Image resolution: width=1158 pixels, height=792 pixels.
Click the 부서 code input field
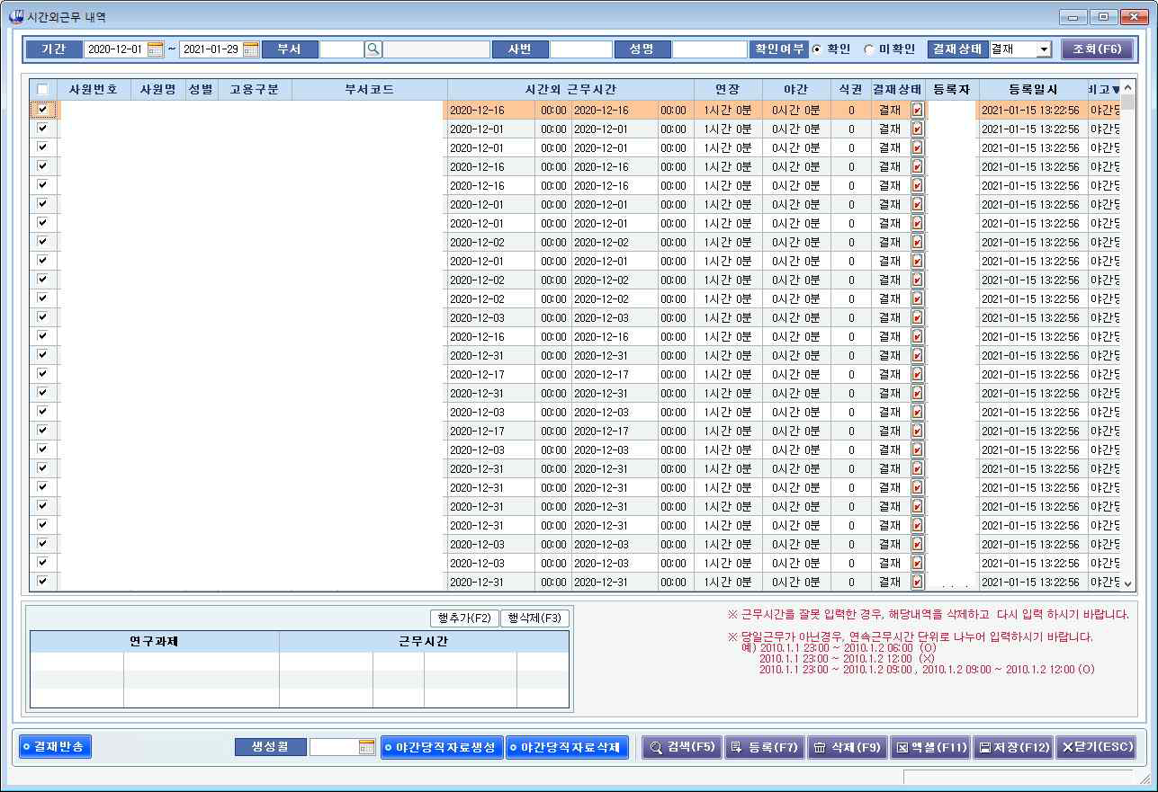342,49
